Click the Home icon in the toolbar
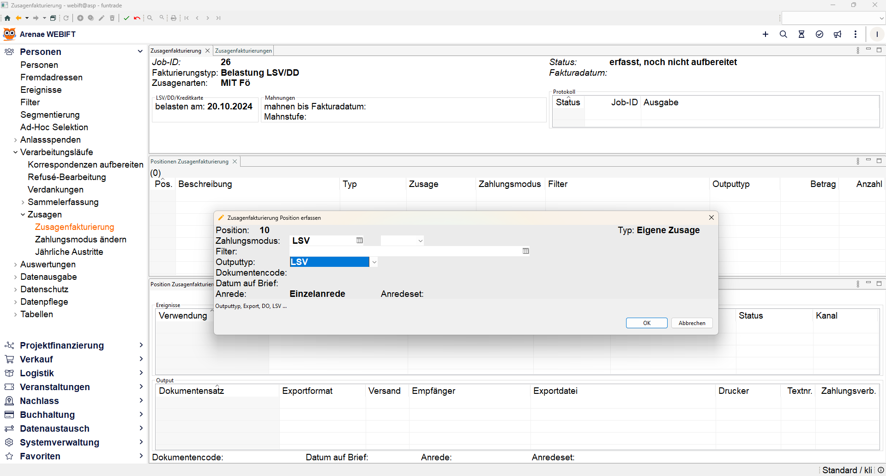Screen dimensions: 886x476 pyautogui.click(x=7, y=18)
